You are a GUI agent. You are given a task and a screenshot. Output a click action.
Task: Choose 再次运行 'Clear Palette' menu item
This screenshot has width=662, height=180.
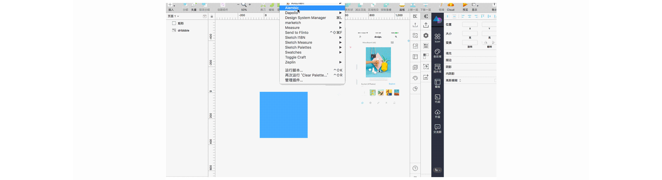[312, 75]
